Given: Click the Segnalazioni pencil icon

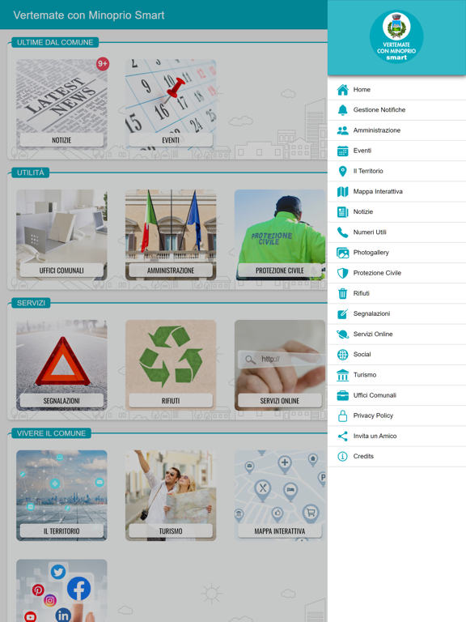Looking at the screenshot, I should click(x=342, y=313).
